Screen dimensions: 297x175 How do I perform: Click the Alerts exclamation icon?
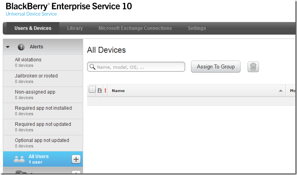pyautogui.click(x=21, y=47)
